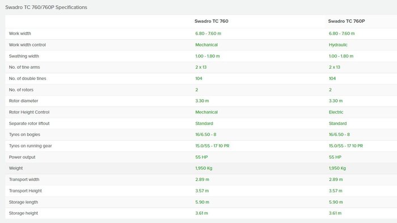The height and width of the screenshot is (223, 397).
Task: Click the 'Rotor diameter' label
Action: pos(23,101)
